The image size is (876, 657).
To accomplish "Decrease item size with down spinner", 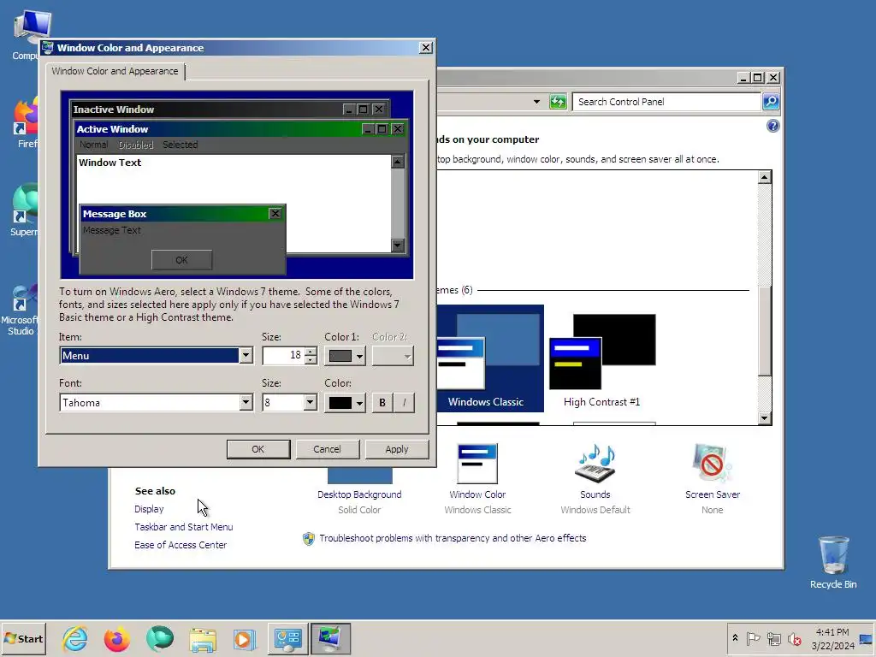I will [311, 360].
